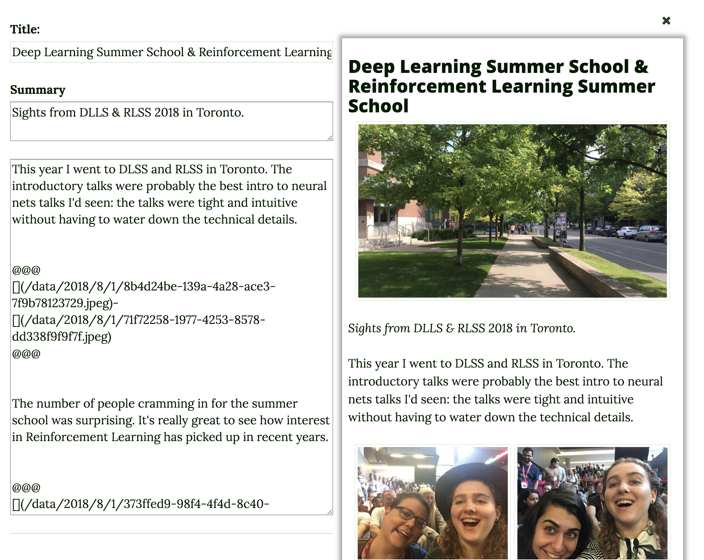Grab the Summary box resize handle
This screenshot has width=704, height=560.
pyautogui.click(x=330, y=138)
